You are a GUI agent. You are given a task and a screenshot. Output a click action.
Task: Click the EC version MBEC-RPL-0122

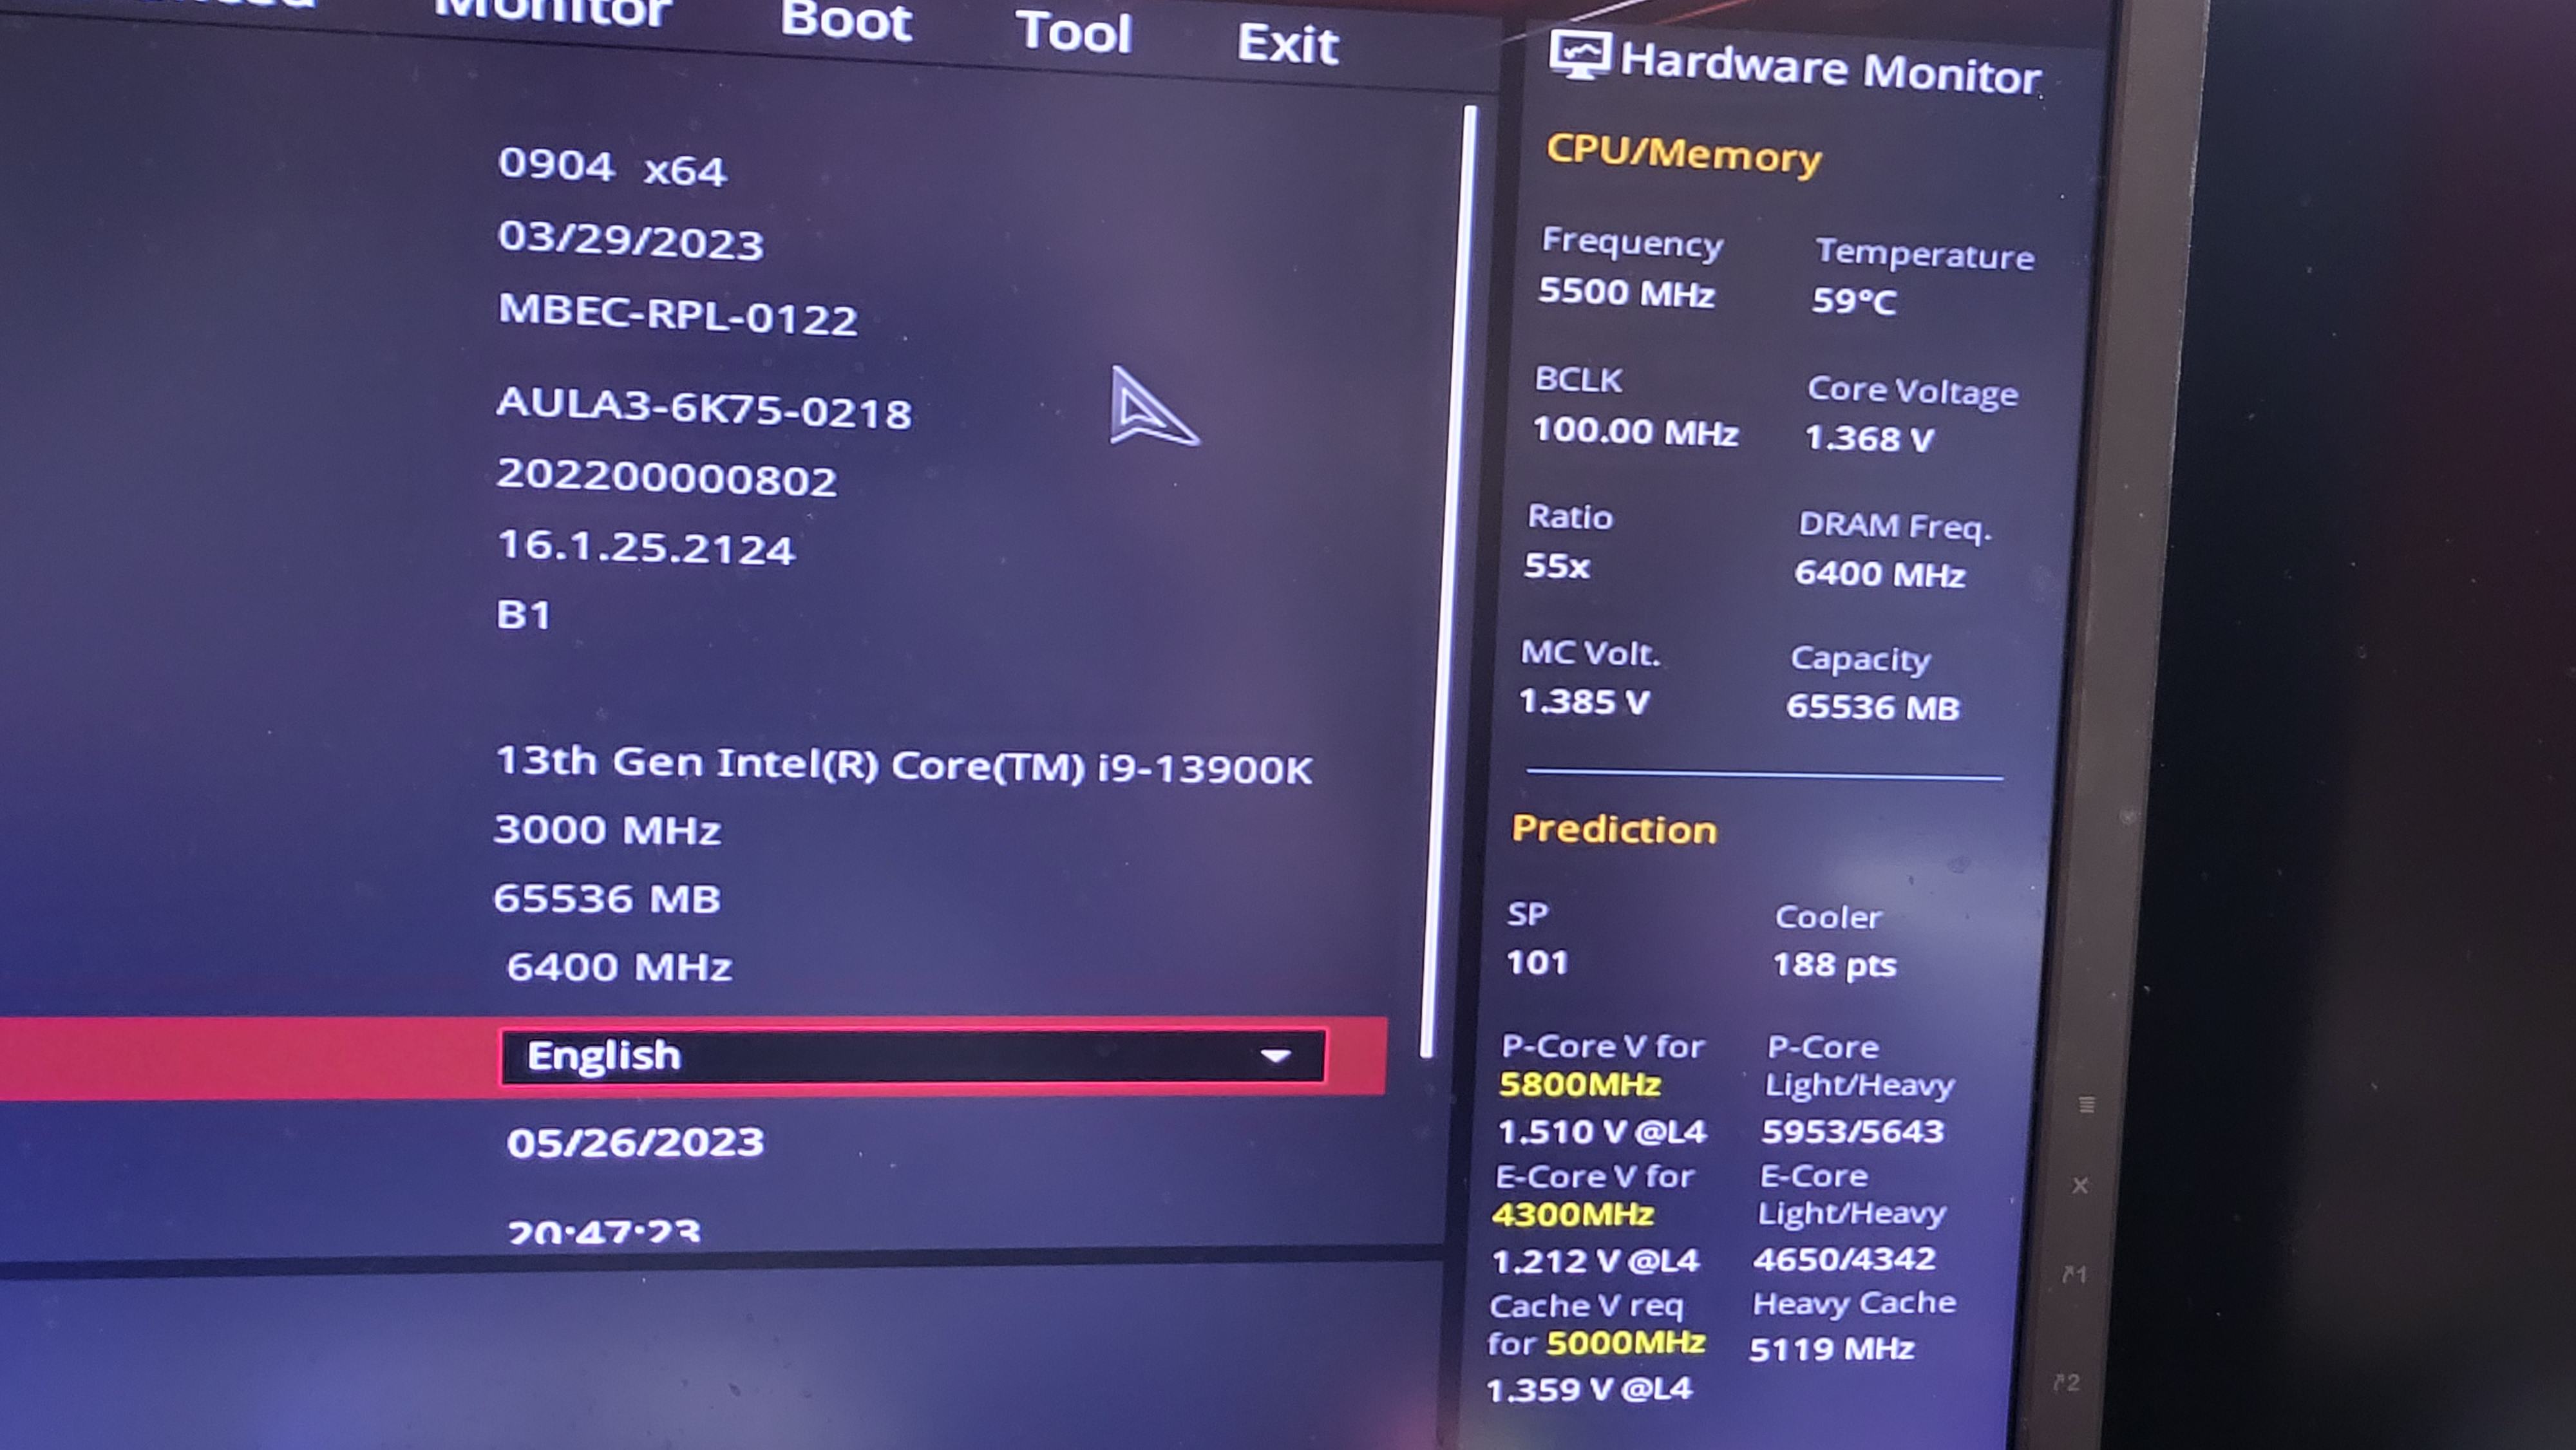tap(677, 315)
